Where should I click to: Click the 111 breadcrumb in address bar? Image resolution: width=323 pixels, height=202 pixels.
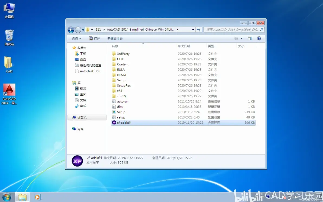tap(98, 30)
